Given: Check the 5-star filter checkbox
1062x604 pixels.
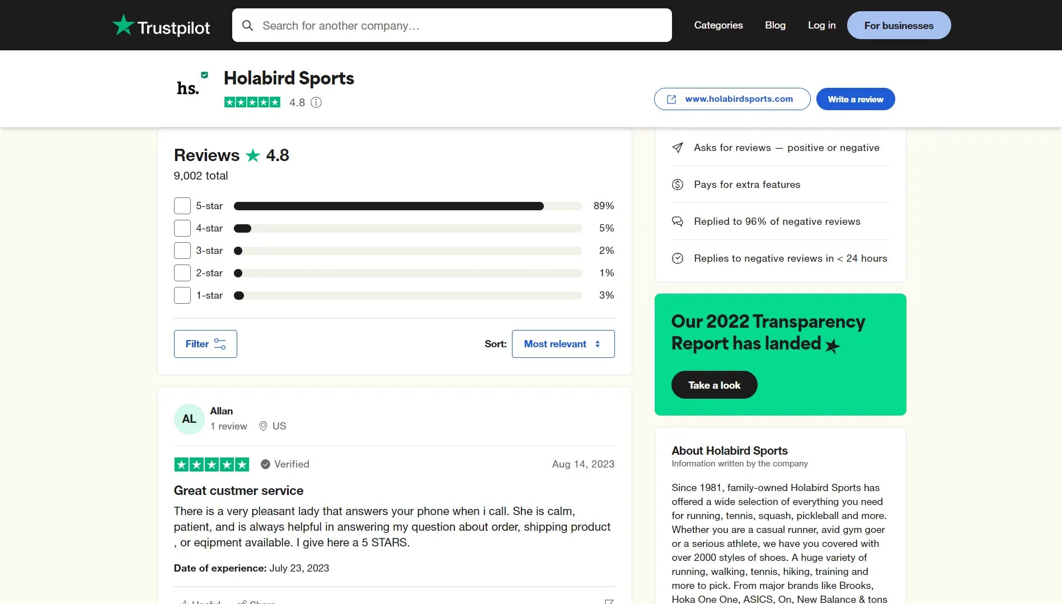Looking at the screenshot, I should click(182, 206).
